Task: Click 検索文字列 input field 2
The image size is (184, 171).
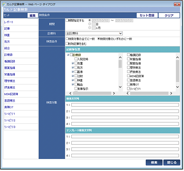Action: [x=125, y=111]
